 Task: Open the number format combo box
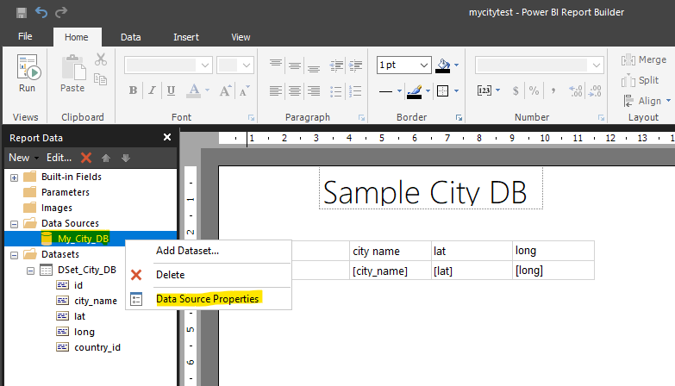point(540,65)
